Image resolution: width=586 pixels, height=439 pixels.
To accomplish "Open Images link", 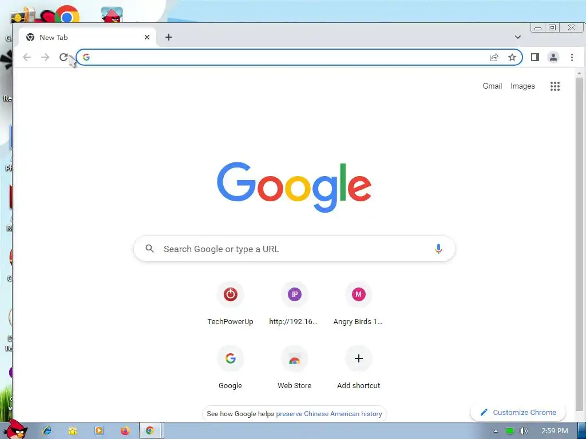I will pos(522,86).
